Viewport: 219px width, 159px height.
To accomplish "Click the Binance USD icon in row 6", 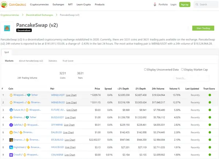I will [x=21, y=132].
